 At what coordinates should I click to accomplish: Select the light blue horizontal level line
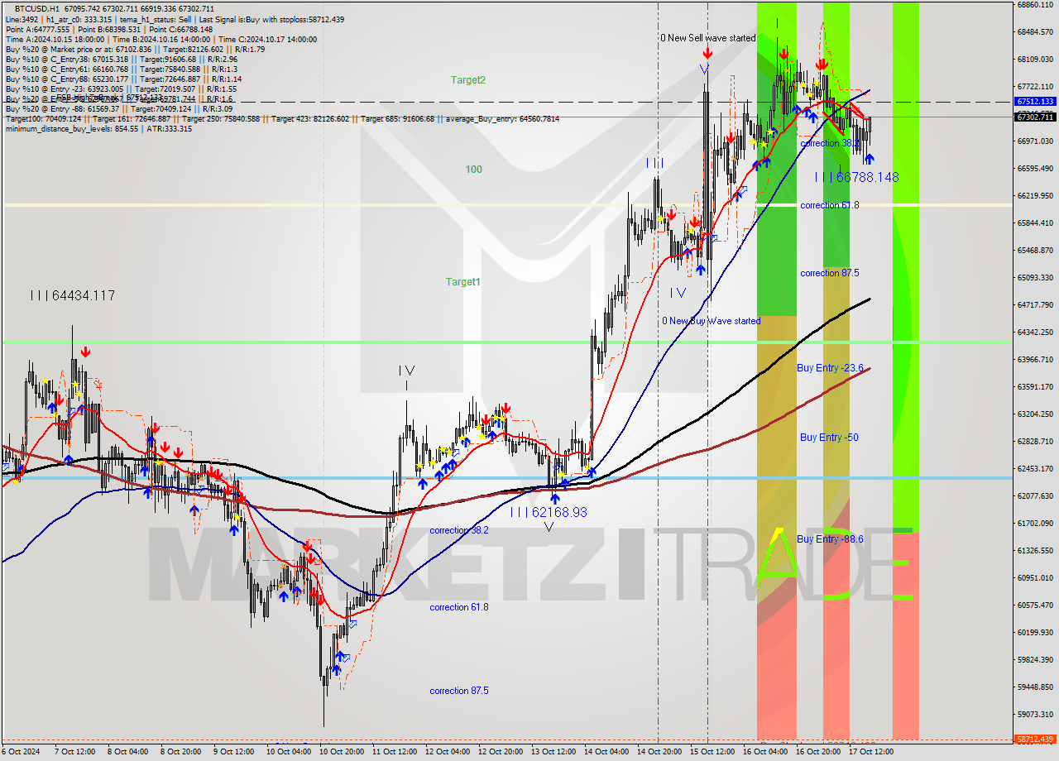click(506, 478)
